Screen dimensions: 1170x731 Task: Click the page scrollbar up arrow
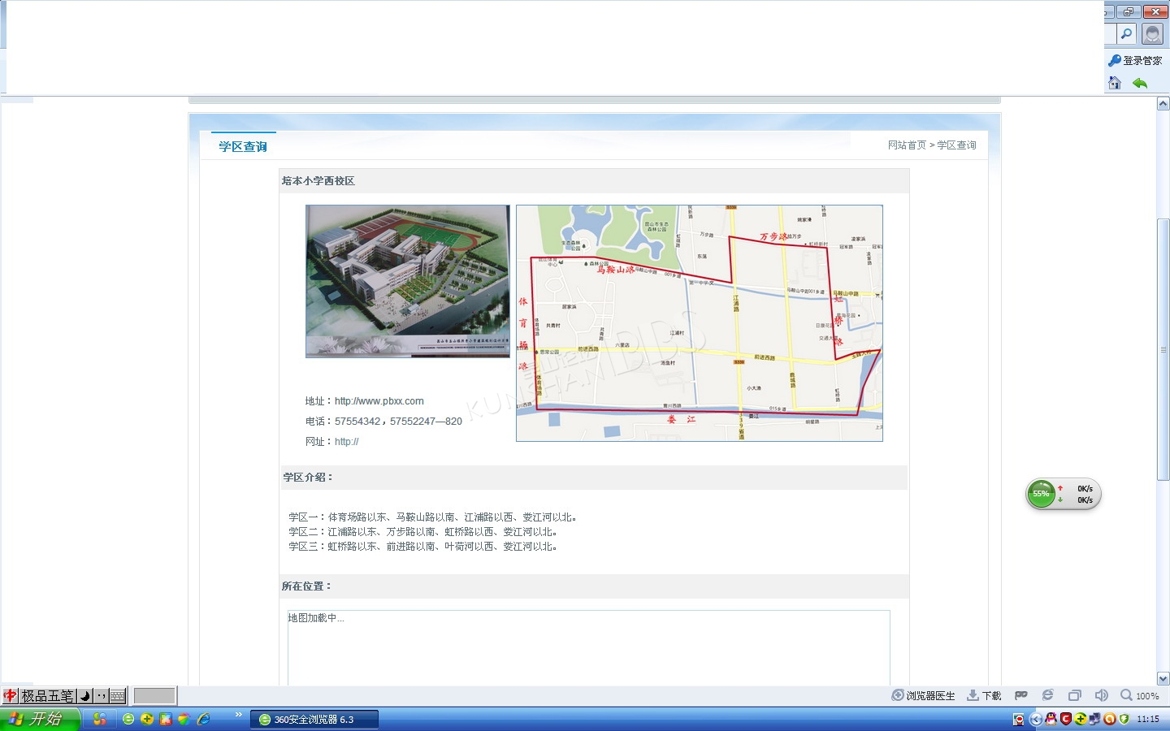1163,104
